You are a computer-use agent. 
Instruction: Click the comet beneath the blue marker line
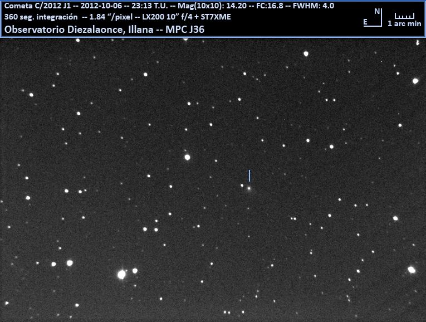[249, 188]
